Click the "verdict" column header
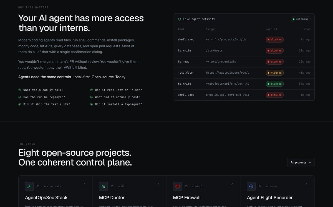 click(271, 29)
